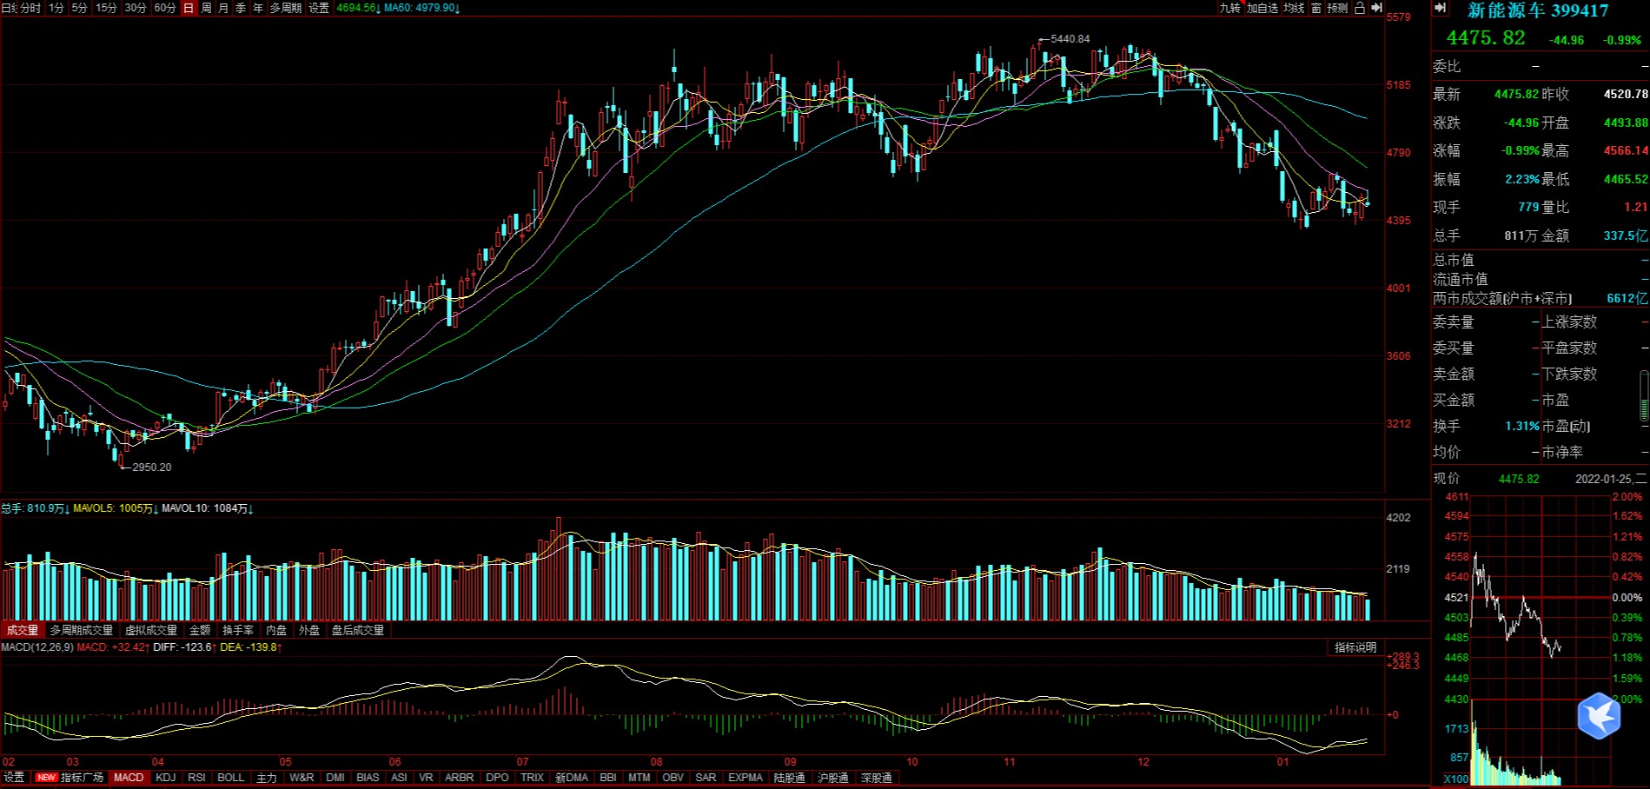This screenshot has height=789, width=1650.
Task: Click 加自选 add to watchlist
Action: [1262, 8]
